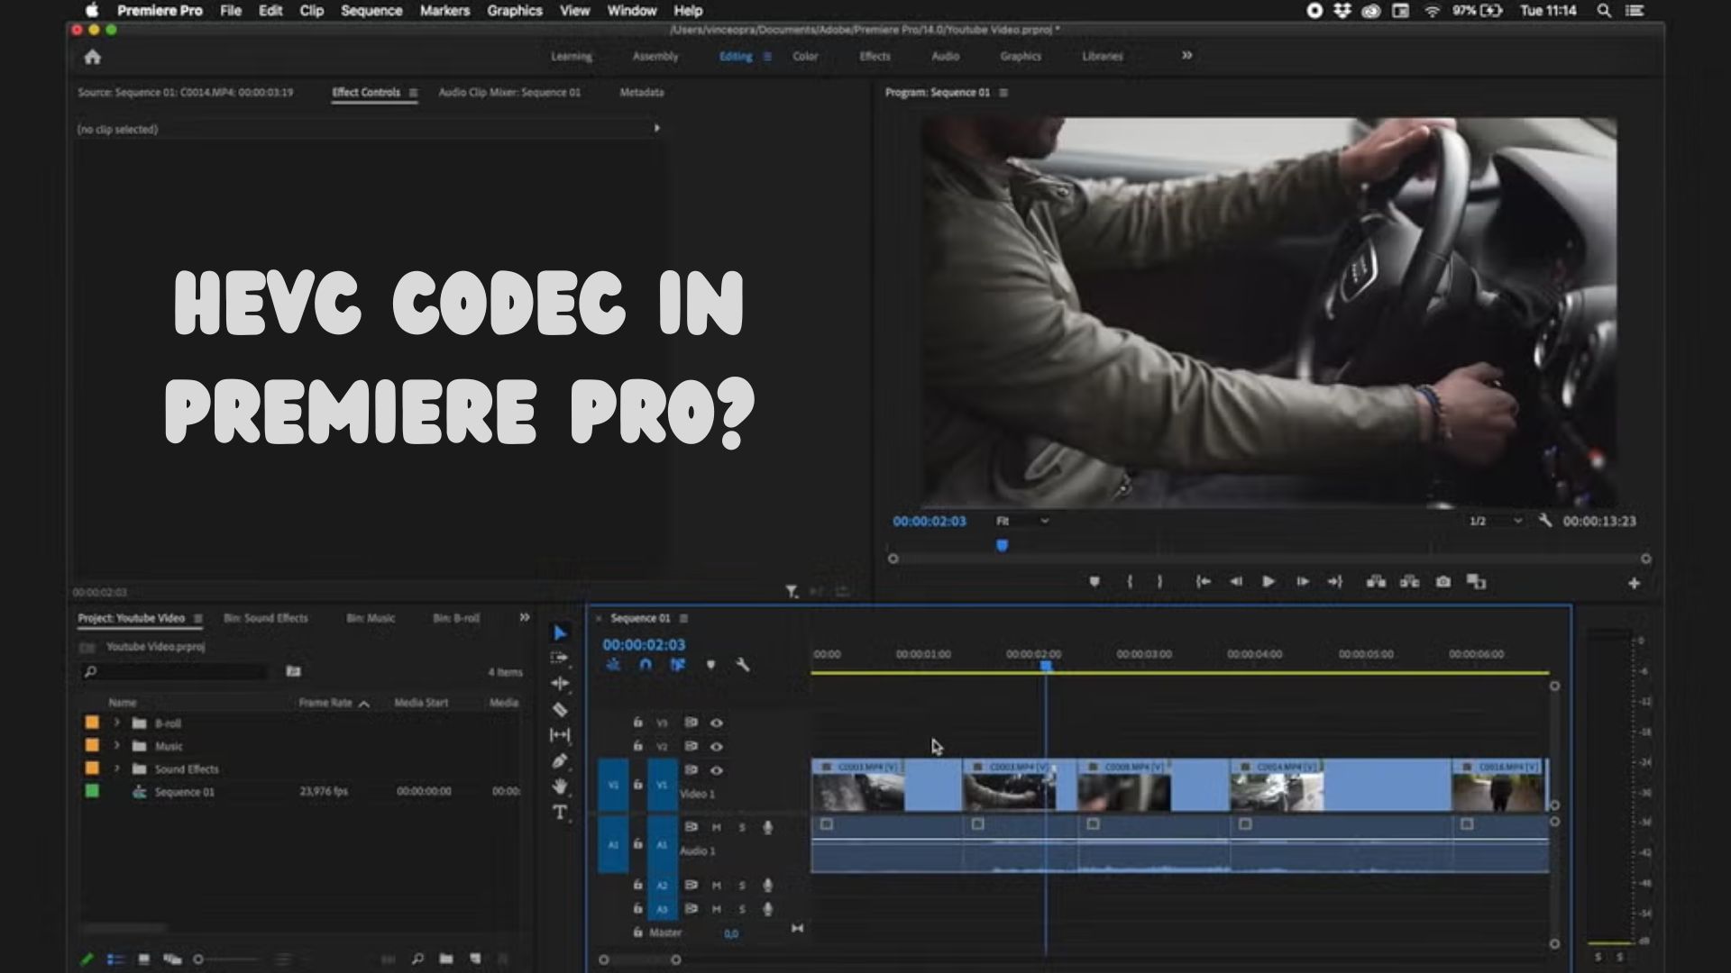Open Sequence 01 timeline panel menu
Viewport: 1731px width, 973px height.
683,618
